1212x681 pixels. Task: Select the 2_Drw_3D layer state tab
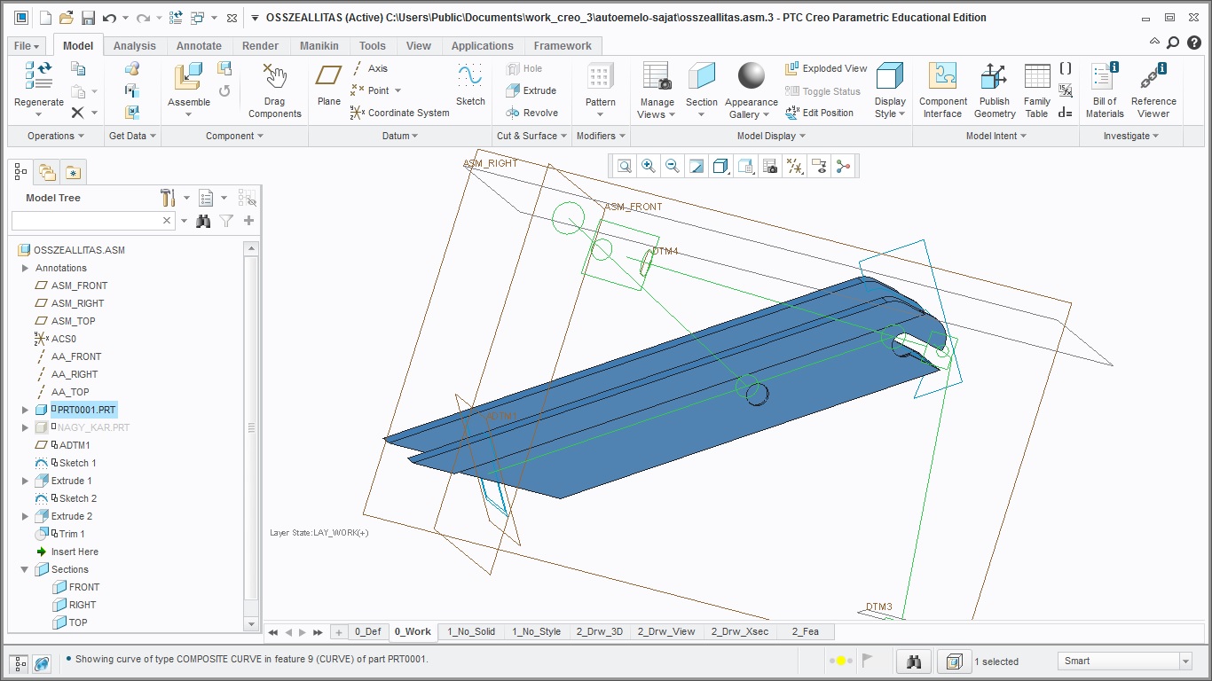(600, 631)
